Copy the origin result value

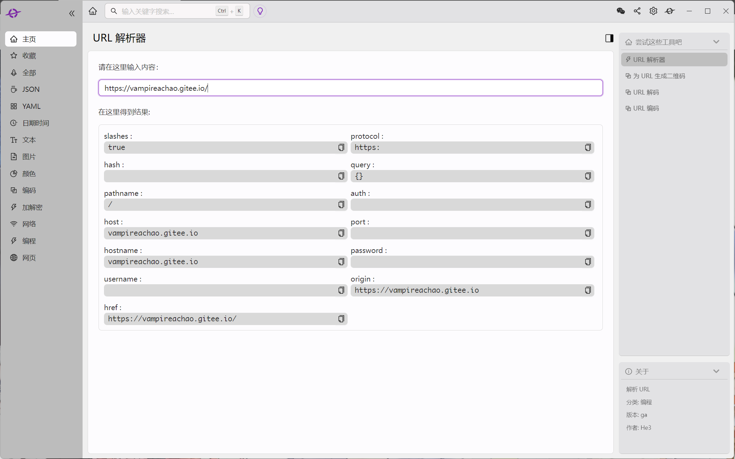588,290
